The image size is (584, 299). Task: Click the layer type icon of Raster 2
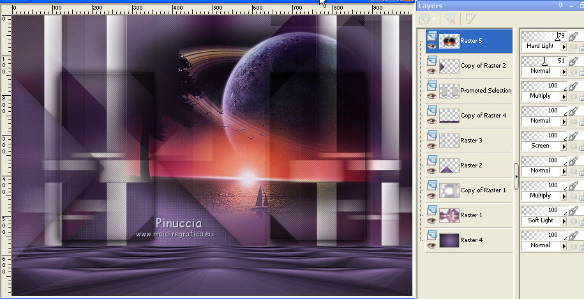(x=431, y=161)
